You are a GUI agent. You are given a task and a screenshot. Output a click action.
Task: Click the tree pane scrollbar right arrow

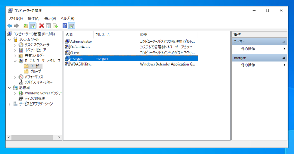[x=59, y=137]
